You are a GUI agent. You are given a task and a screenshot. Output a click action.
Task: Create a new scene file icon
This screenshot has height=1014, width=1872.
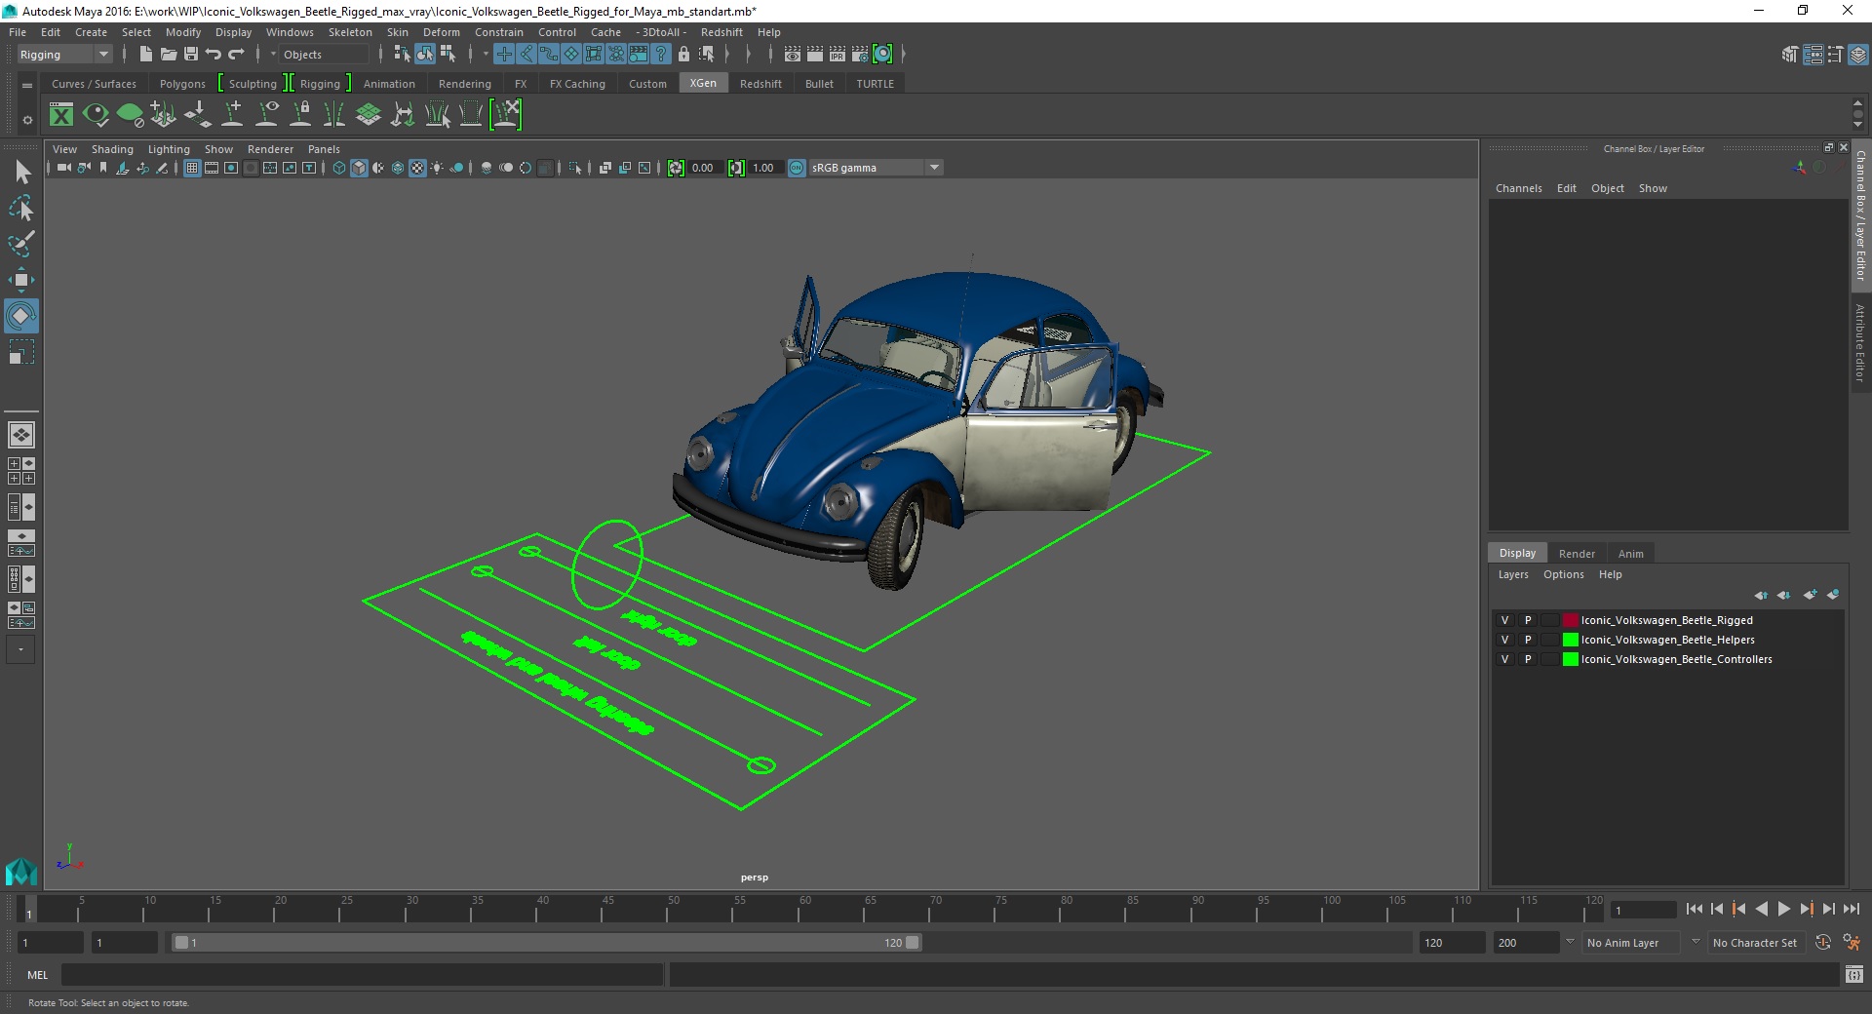pyautogui.click(x=145, y=55)
